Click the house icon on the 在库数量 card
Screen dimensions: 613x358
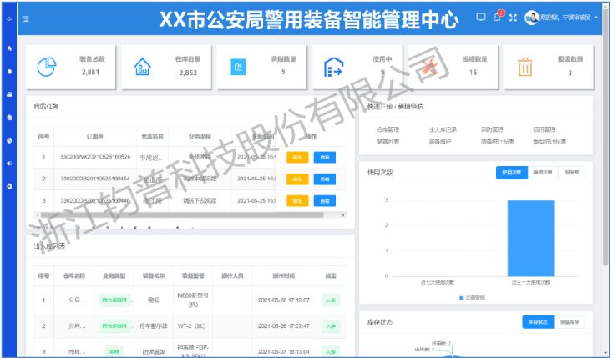pos(142,67)
